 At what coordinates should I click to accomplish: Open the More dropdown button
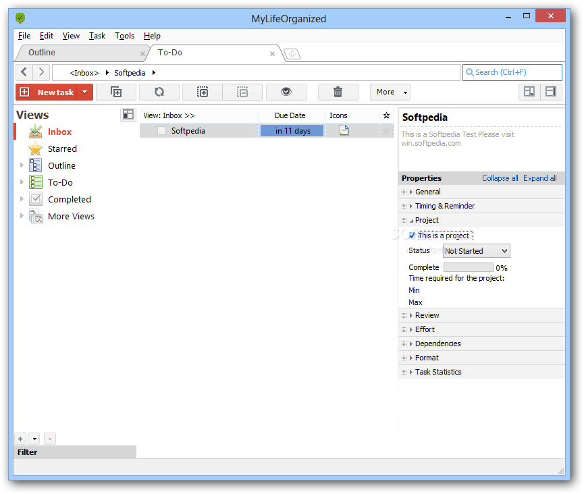click(390, 92)
